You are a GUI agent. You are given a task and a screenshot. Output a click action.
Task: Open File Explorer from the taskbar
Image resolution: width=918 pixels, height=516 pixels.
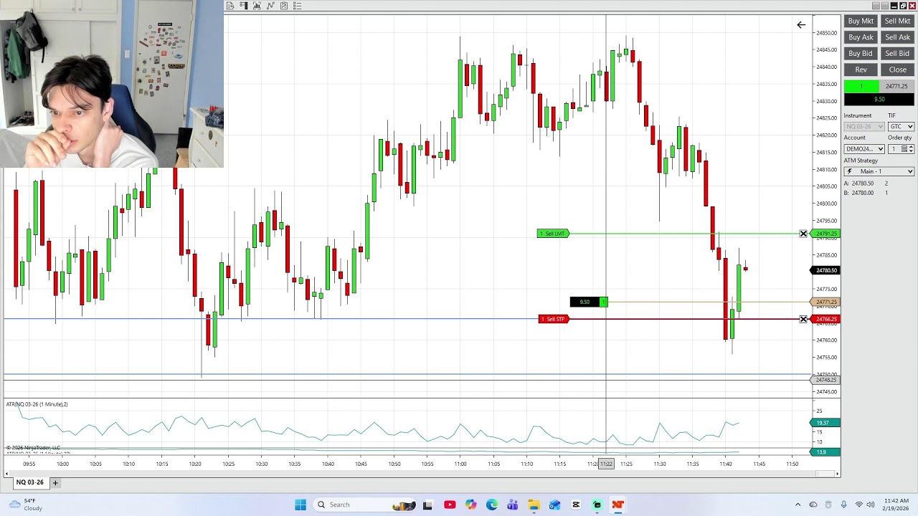[534, 505]
